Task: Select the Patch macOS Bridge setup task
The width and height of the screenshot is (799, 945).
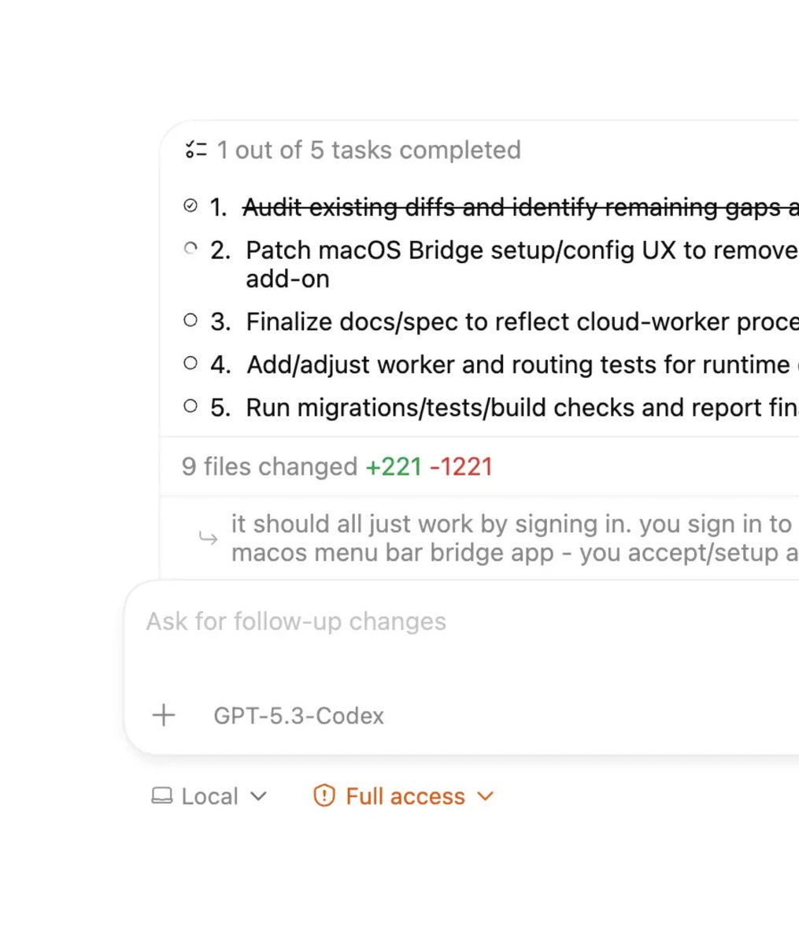Action: [x=522, y=265]
